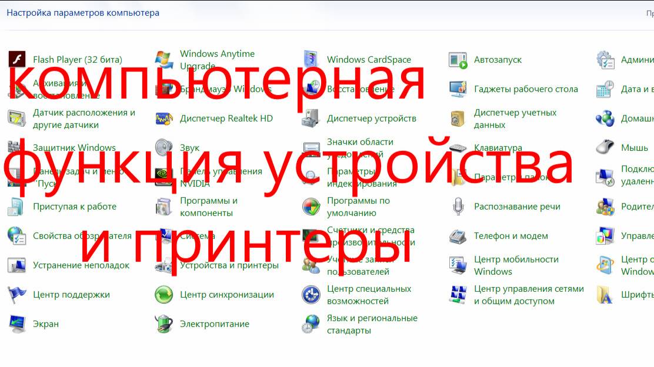Viewport: 654px width, 367px height.
Task: Open the Родительский контроль icon
Action: (x=605, y=207)
